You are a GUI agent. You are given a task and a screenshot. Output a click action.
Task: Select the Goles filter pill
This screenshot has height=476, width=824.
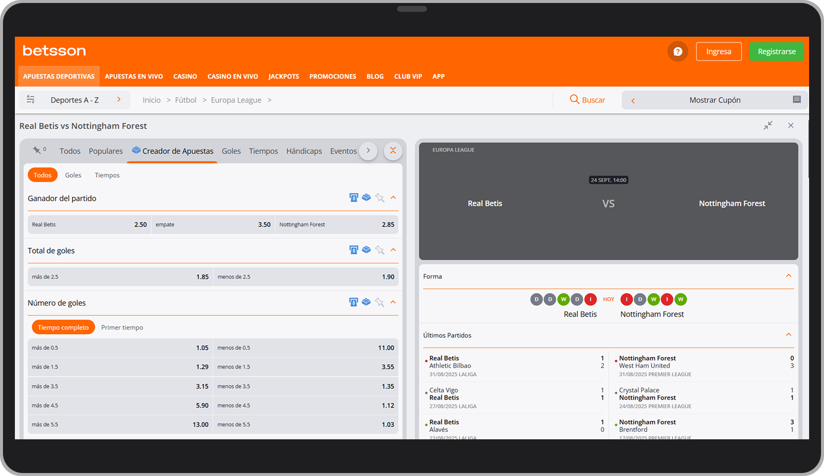click(x=73, y=175)
